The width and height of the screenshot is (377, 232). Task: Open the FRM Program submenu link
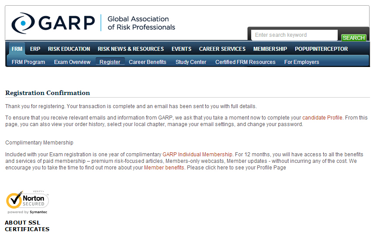click(28, 62)
